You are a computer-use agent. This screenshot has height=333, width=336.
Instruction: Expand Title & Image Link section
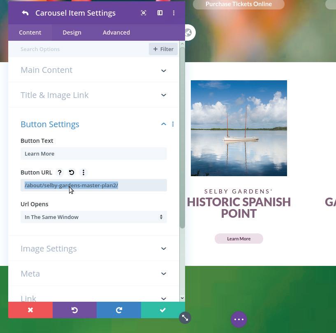coord(94,95)
